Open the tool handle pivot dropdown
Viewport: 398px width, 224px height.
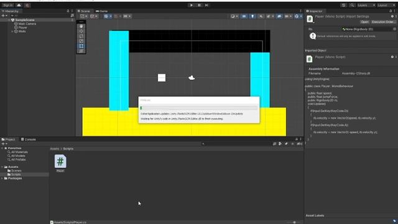point(84,16)
